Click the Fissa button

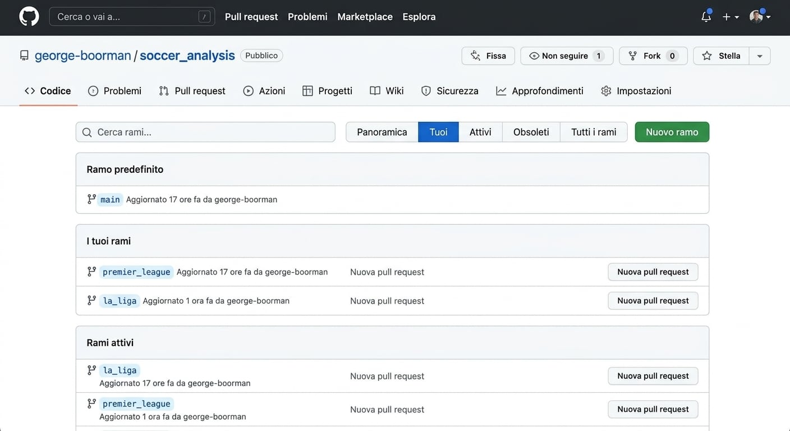pos(488,56)
